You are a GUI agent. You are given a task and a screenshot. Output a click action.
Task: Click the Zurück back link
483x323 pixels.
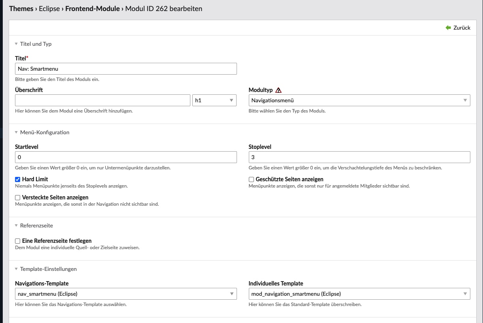(x=462, y=28)
